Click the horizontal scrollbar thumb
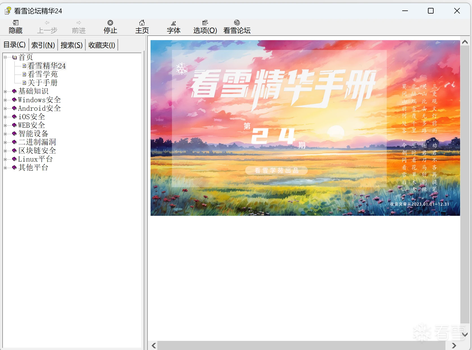Image resolution: width=472 pixels, height=350 pixels. pyautogui.click(x=301, y=345)
